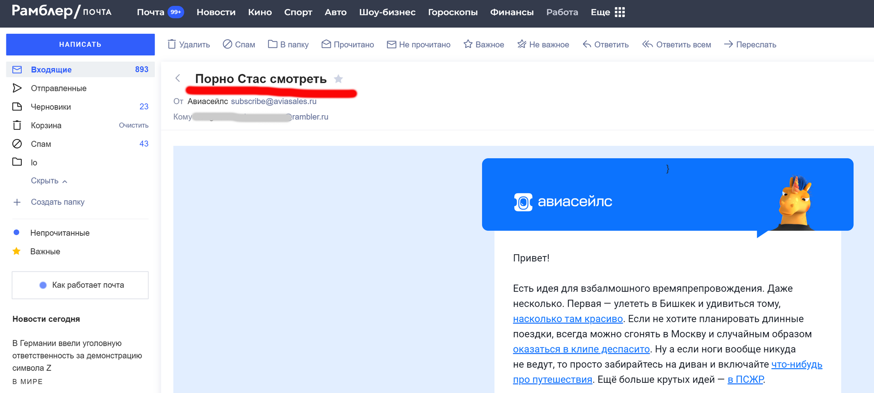This screenshot has width=874, height=393.
Task: Click the open envelope Прочитано icon
Action: tap(326, 44)
